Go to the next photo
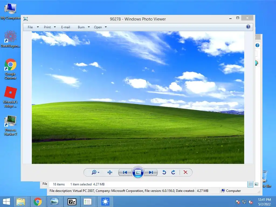This screenshot has height=207, width=276. (151, 172)
